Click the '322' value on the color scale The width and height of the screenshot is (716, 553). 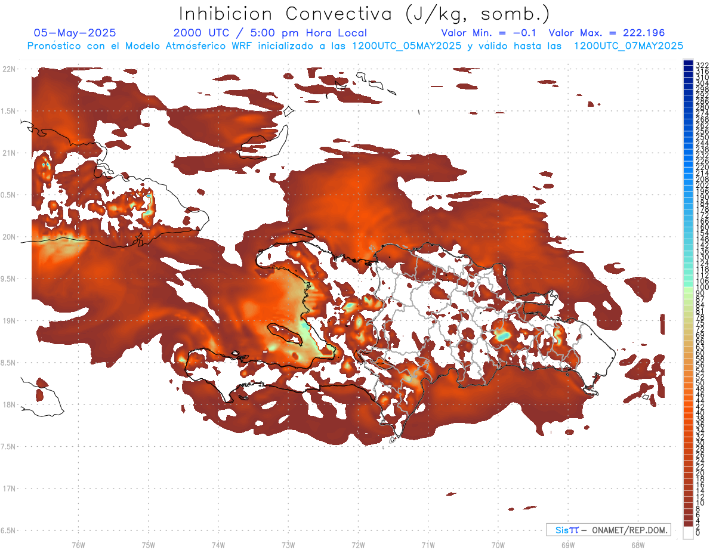coord(702,65)
